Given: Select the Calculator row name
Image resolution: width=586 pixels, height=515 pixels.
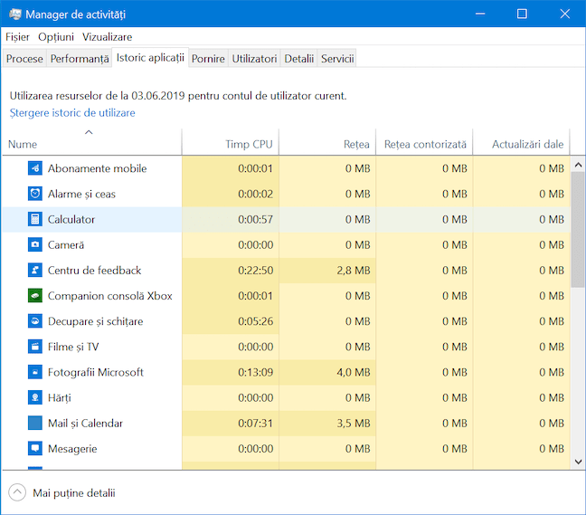Looking at the screenshot, I should point(71,219).
